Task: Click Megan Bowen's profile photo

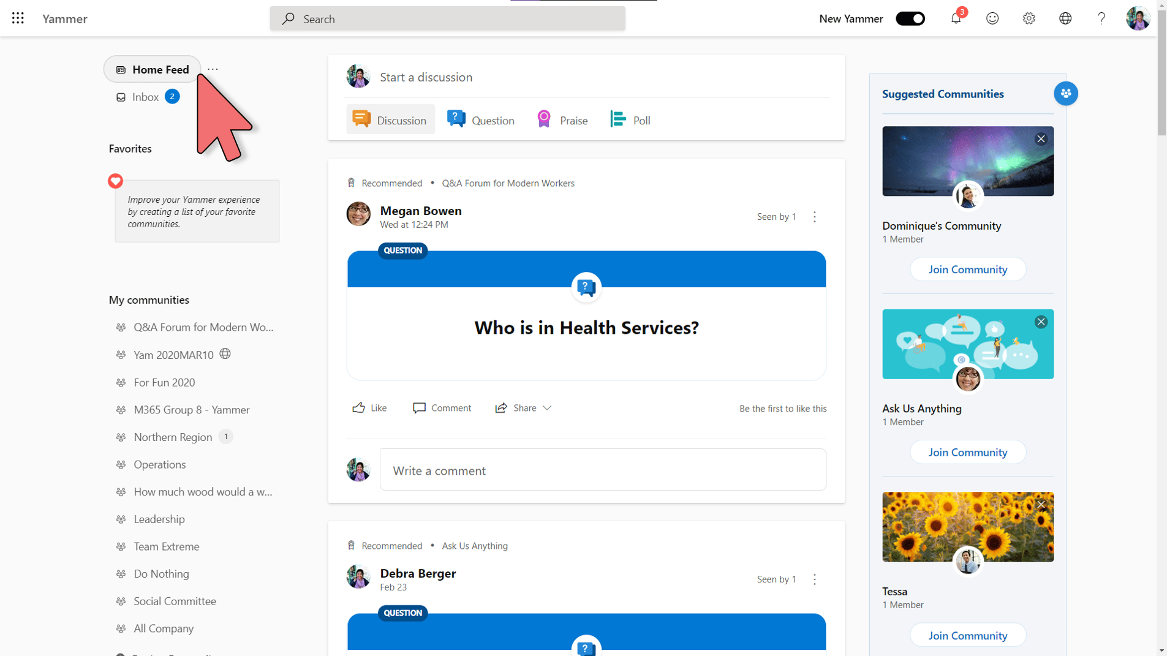Action: [x=358, y=214]
